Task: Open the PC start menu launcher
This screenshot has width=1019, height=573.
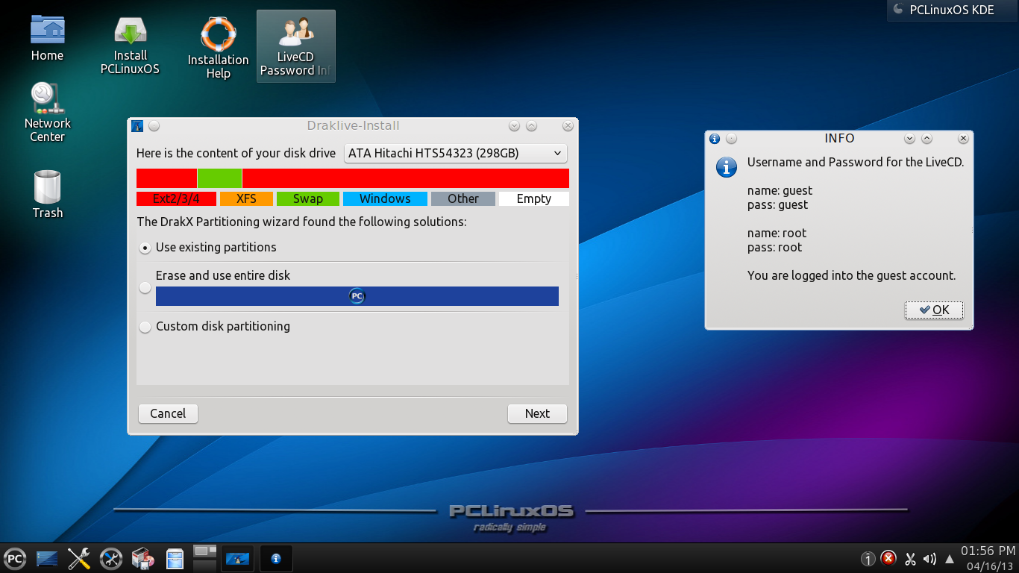Action: (14, 558)
